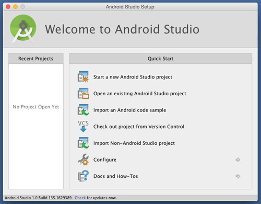The height and width of the screenshot is (204, 261).
Task: Click the Configure wrench and gear icon
Action: 83,160
